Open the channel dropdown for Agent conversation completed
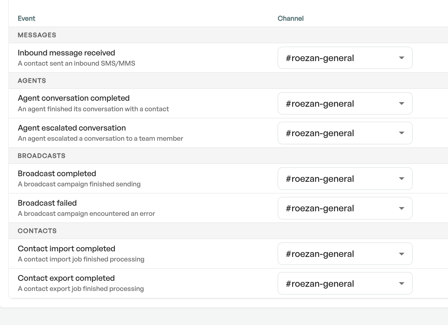 coord(345,103)
